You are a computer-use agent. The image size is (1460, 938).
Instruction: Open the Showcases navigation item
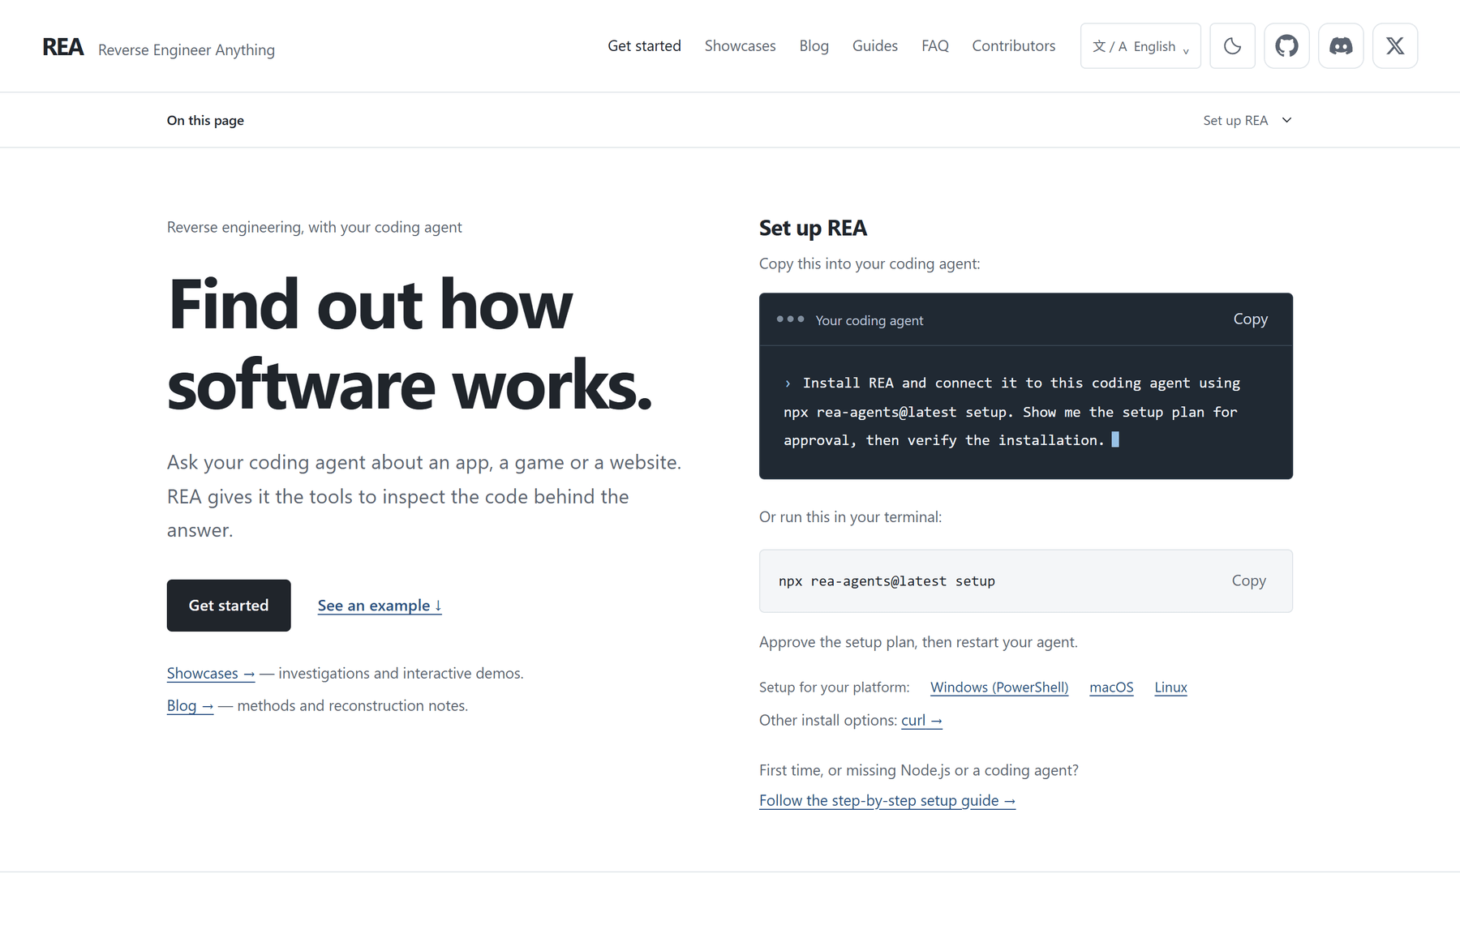740,46
